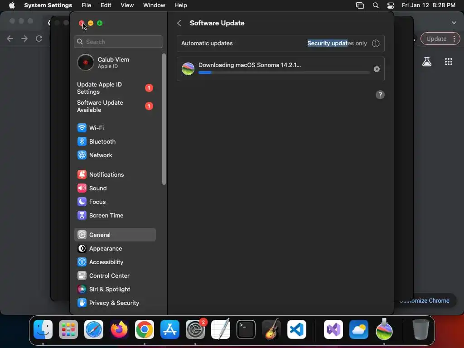Open Control Center in menu bar
The image size is (464, 348).
[391, 5]
